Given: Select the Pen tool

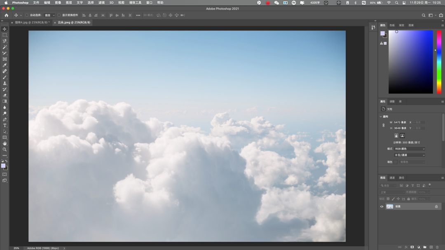Looking at the screenshot, I should [x=5, y=119].
